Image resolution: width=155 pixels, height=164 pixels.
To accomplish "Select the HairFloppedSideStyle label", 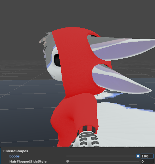I will point(28,161).
